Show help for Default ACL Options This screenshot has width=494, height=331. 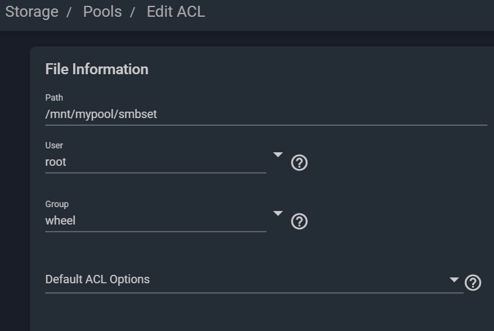click(473, 282)
